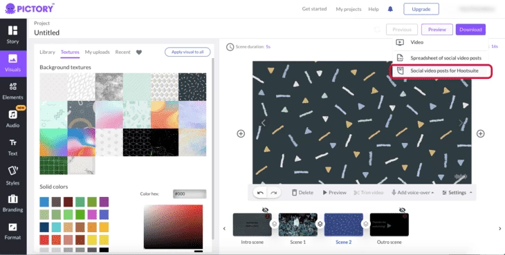
Task: Open notifications bell
Action: [x=390, y=9]
